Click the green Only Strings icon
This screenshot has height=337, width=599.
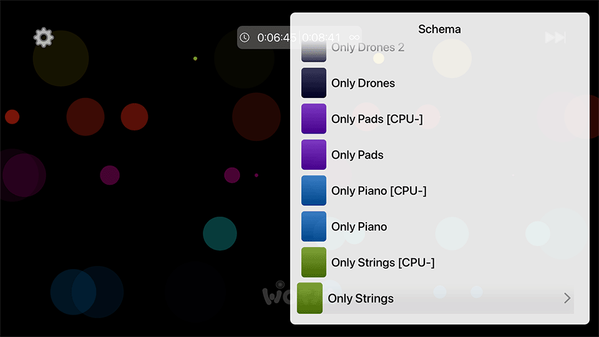[310, 298]
